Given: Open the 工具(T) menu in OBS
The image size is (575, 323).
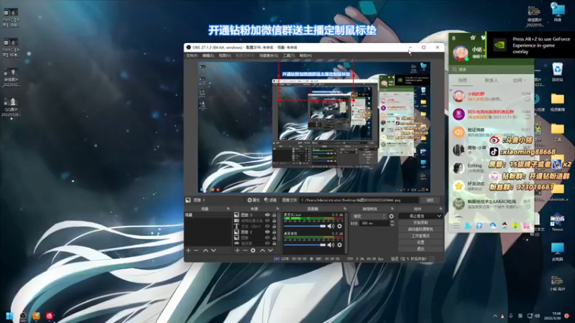Looking at the screenshot, I should [x=289, y=56].
